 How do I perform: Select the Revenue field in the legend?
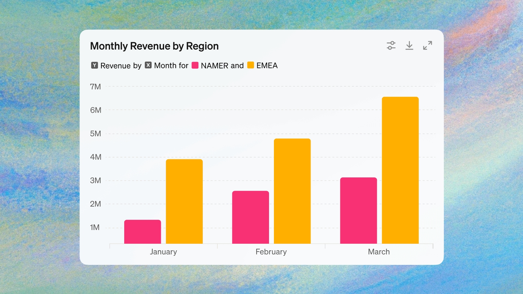pyautogui.click(x=115, y=66)
